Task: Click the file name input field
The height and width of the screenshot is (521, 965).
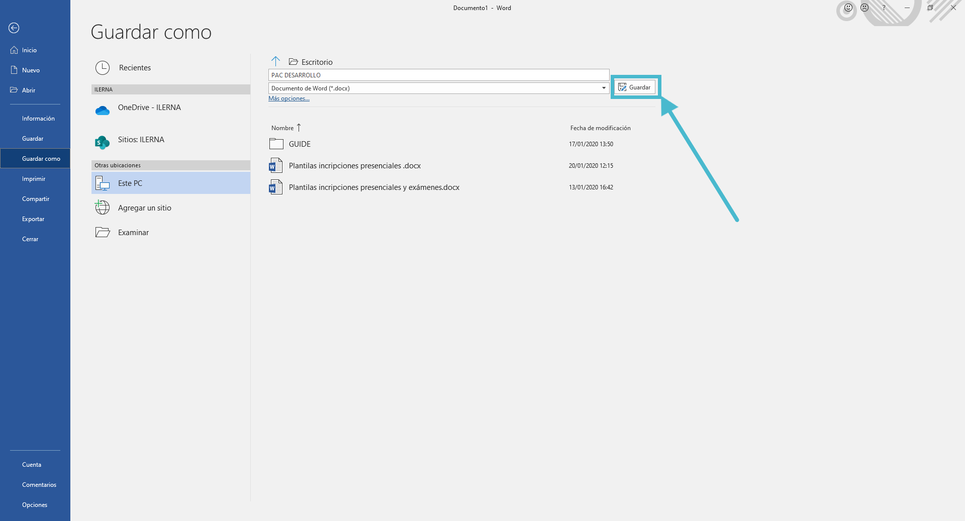Action: click(439, 75)
